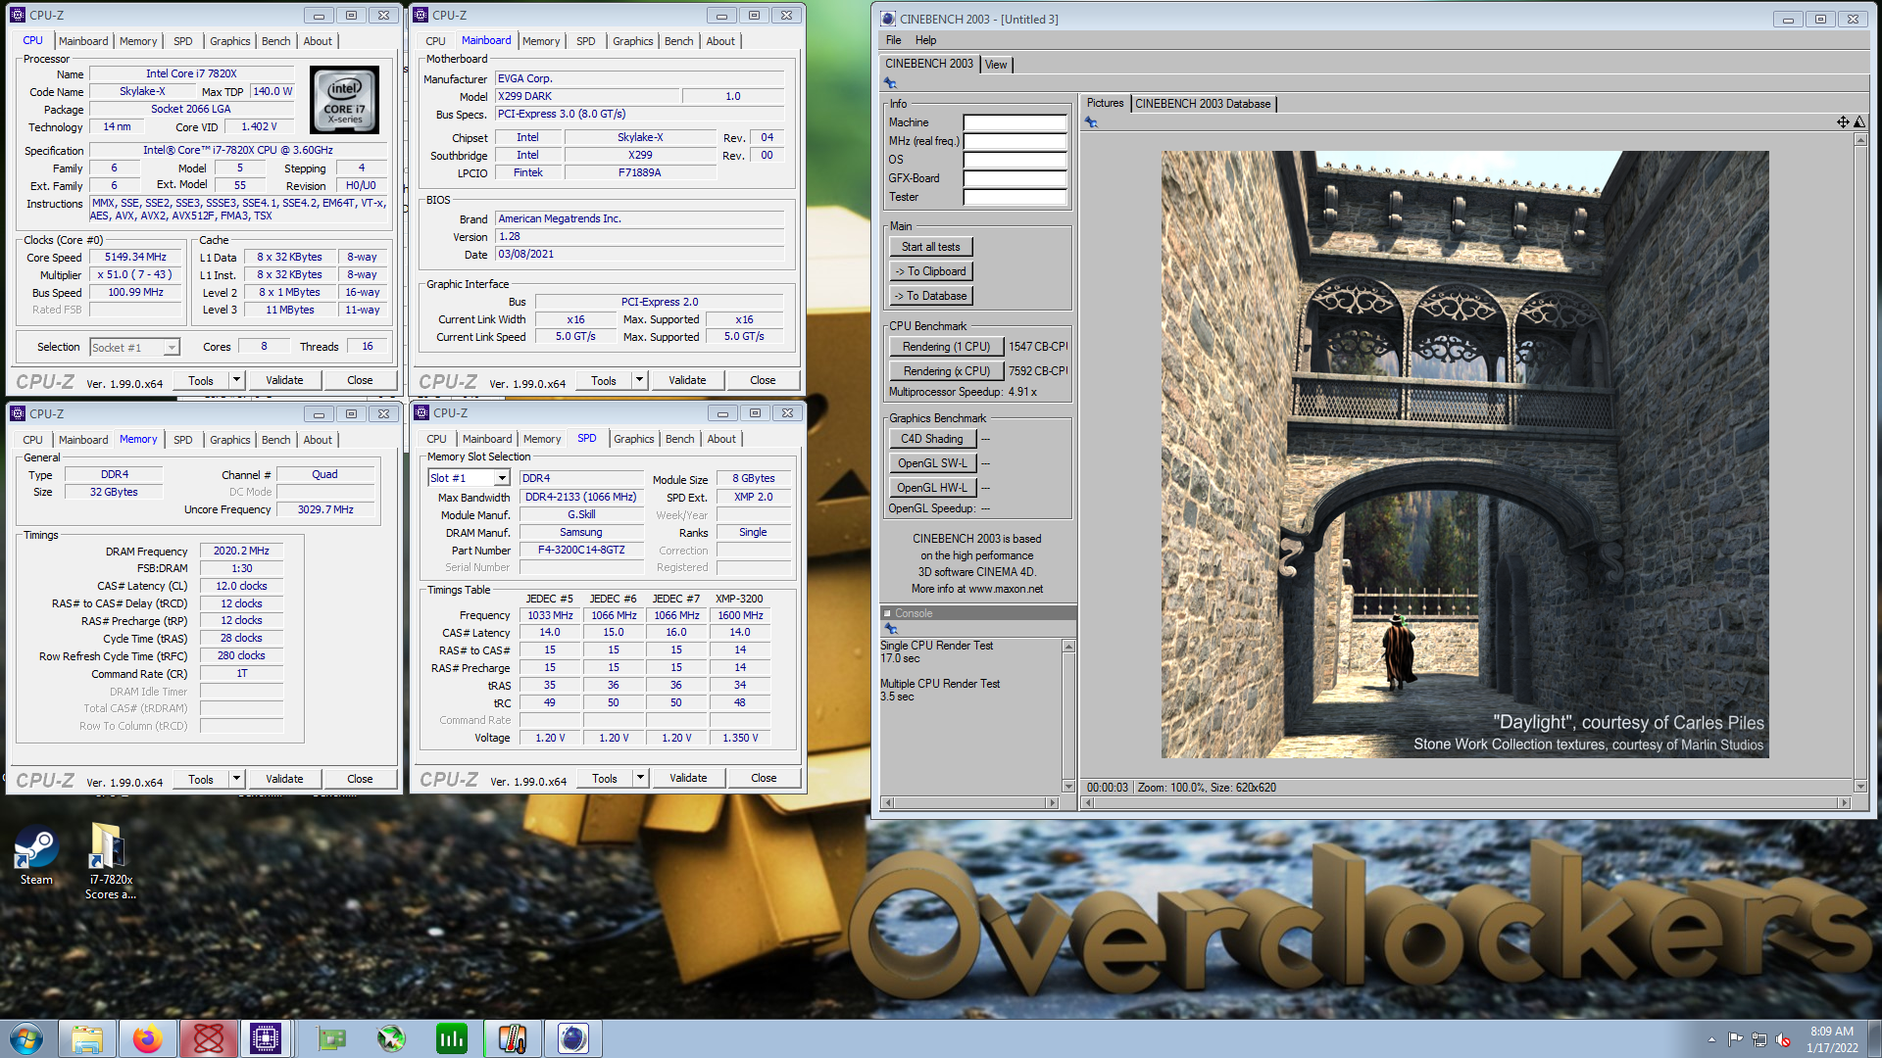Click the pin icon in Pictures panel

(x=1091, y=122)
